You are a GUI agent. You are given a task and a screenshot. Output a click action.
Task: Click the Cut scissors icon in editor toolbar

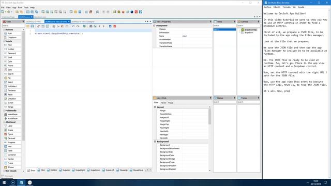(x=58, y=26)
